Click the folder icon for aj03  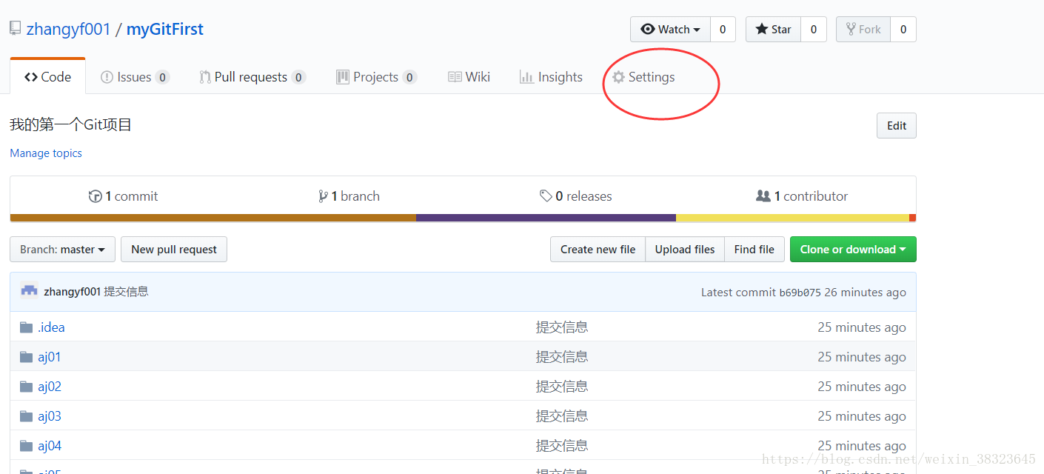coord(27,416)
